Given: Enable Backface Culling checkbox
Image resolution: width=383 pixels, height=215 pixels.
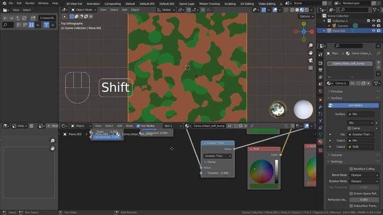Looking at the screenshot, I should click(351, 168).
